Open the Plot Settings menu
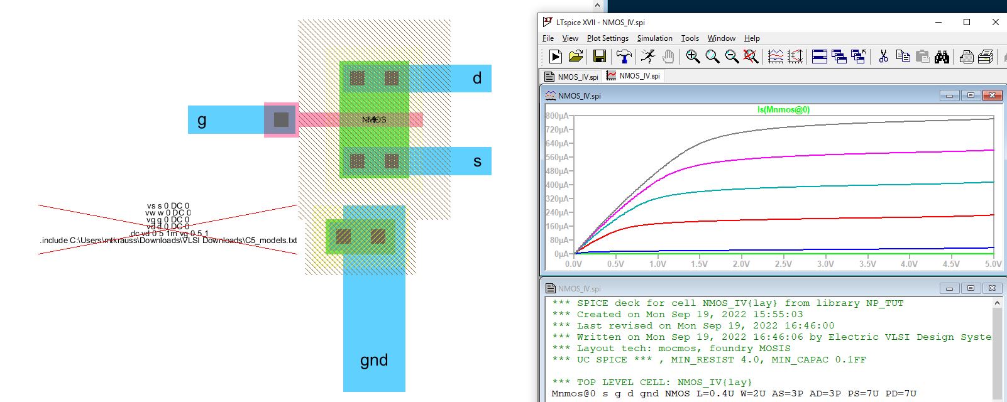The width and height of the screenshot is (1007, 402). click(607, 38)
